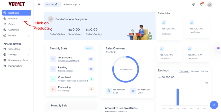Switch earnings to This Month
The width and height of the screenshot is (221, 112).
(x=195, y=71)
